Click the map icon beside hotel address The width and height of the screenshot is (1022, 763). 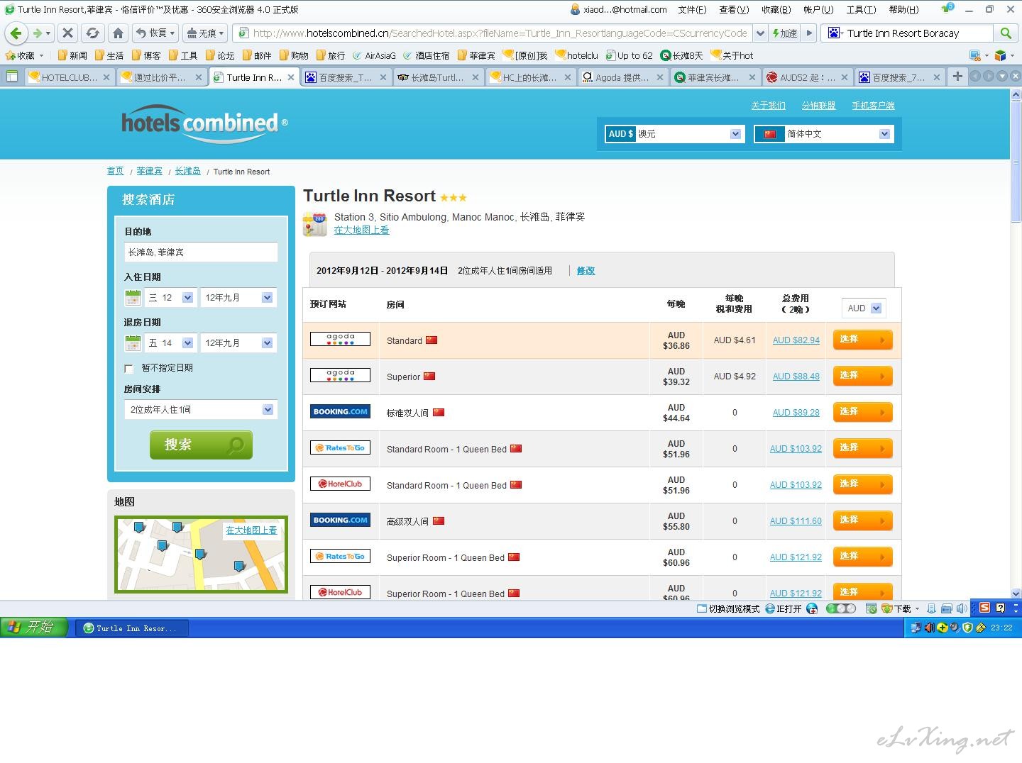click(x=314, y=224)
